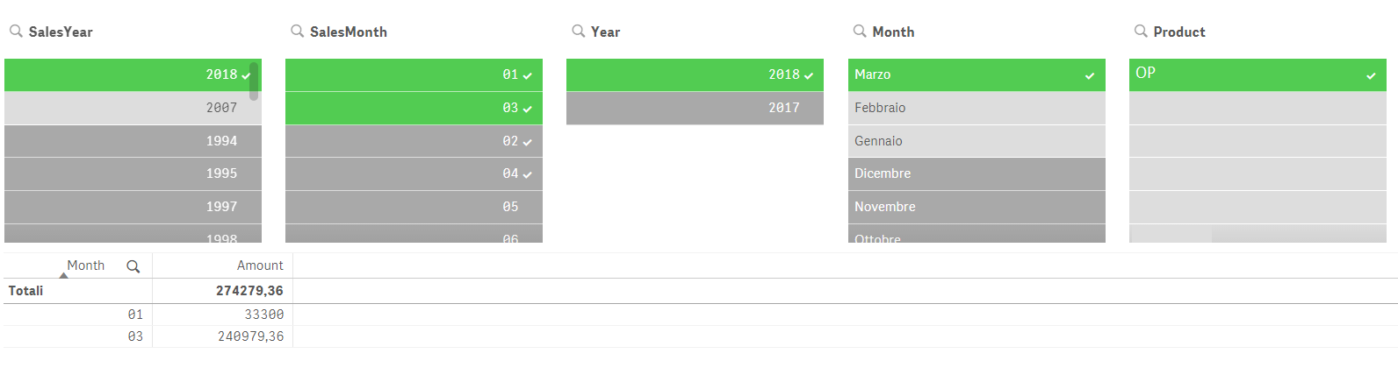Select Dicembre in the Month list
The image size is (1398, 382).
(x=976, y=173)
